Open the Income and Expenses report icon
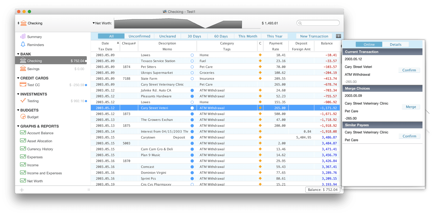434x215 pixels. [23, 173]
